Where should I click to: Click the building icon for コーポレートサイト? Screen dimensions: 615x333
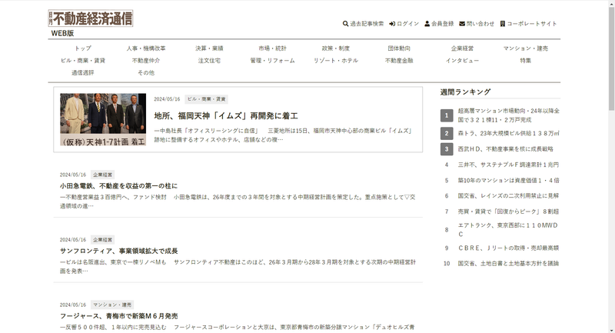pyautogui.click(x=503, y=24)
